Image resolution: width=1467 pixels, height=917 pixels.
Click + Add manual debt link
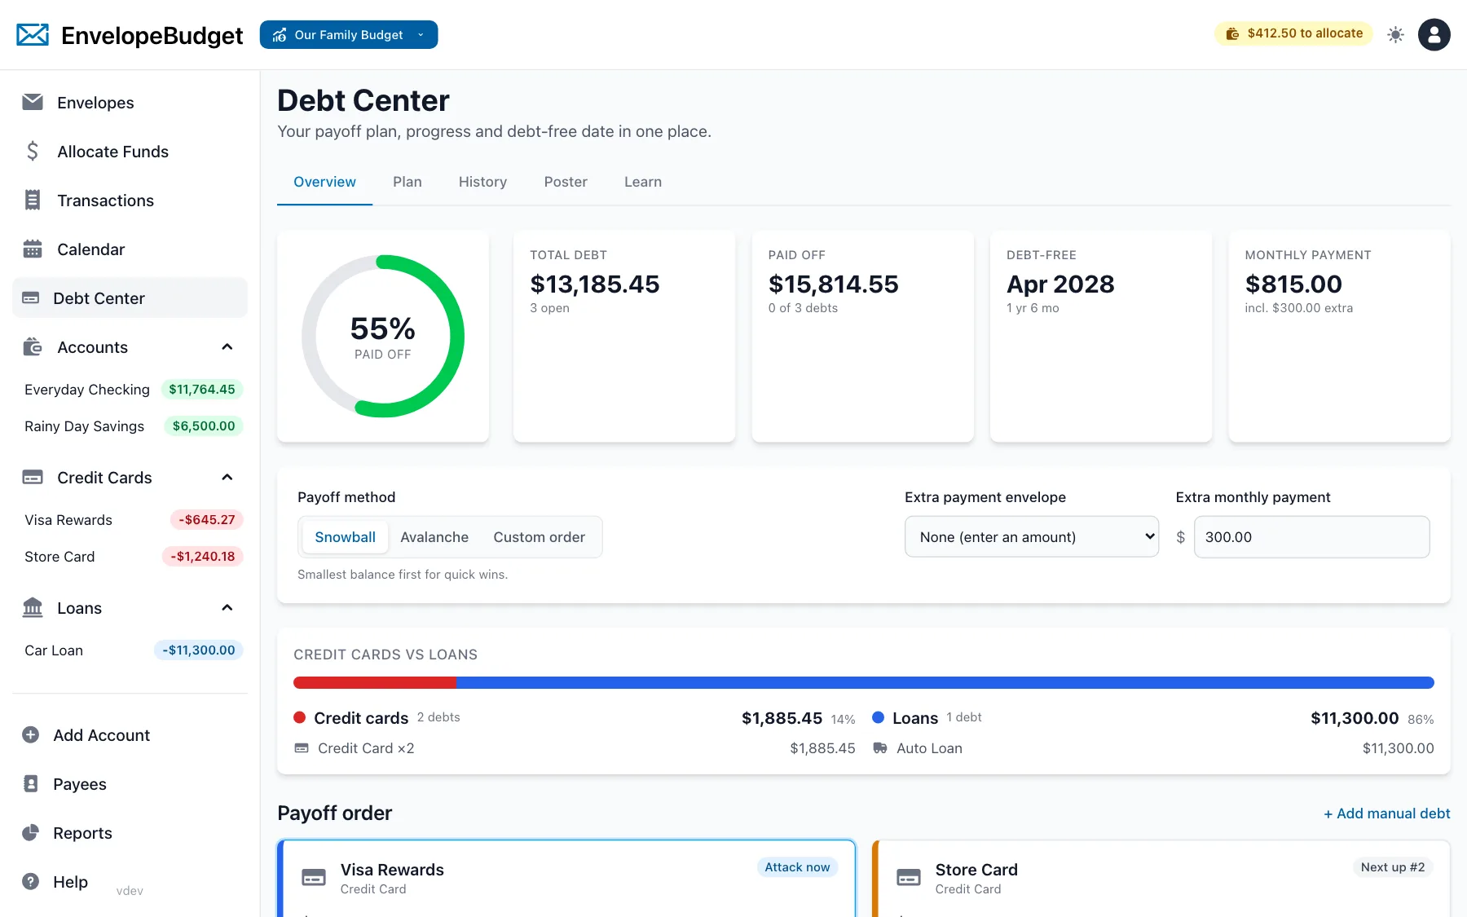1386,813
